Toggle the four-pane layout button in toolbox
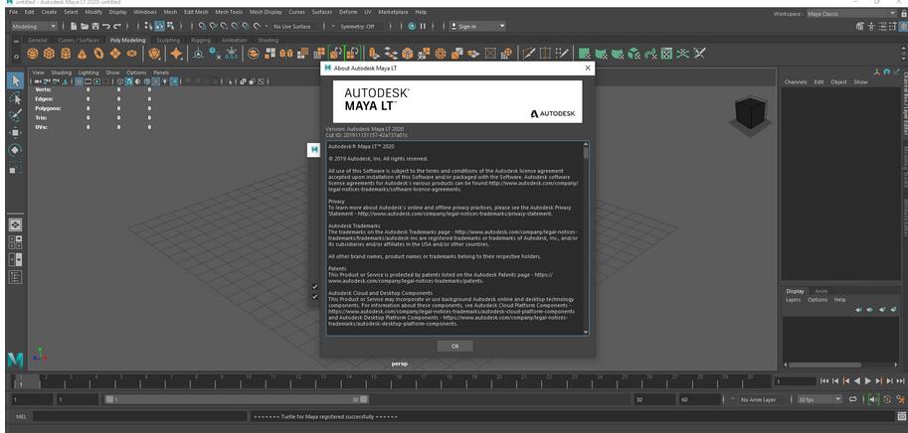Image resolution: width=908 pixels, height=433 pixels. coord(16,242)
